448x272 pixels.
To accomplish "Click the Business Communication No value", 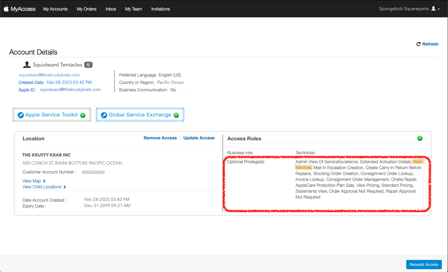I will [x=173, y=90].
